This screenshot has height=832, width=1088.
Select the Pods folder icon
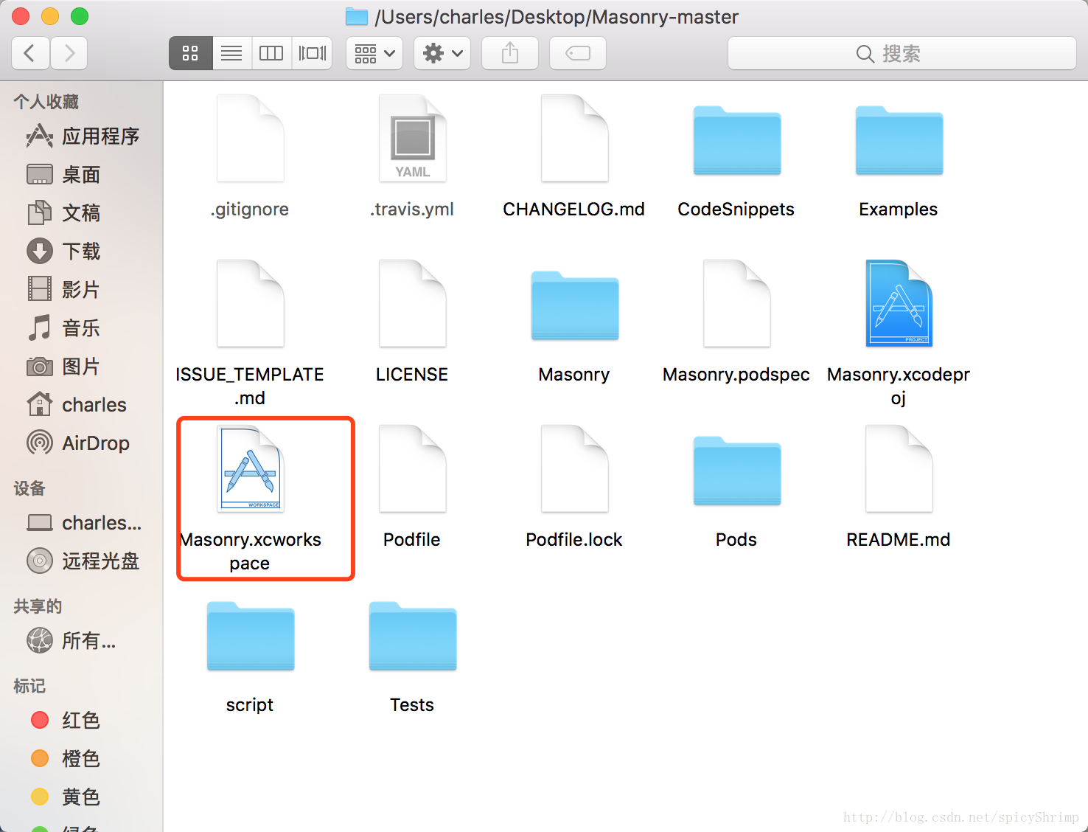[737, 471]
